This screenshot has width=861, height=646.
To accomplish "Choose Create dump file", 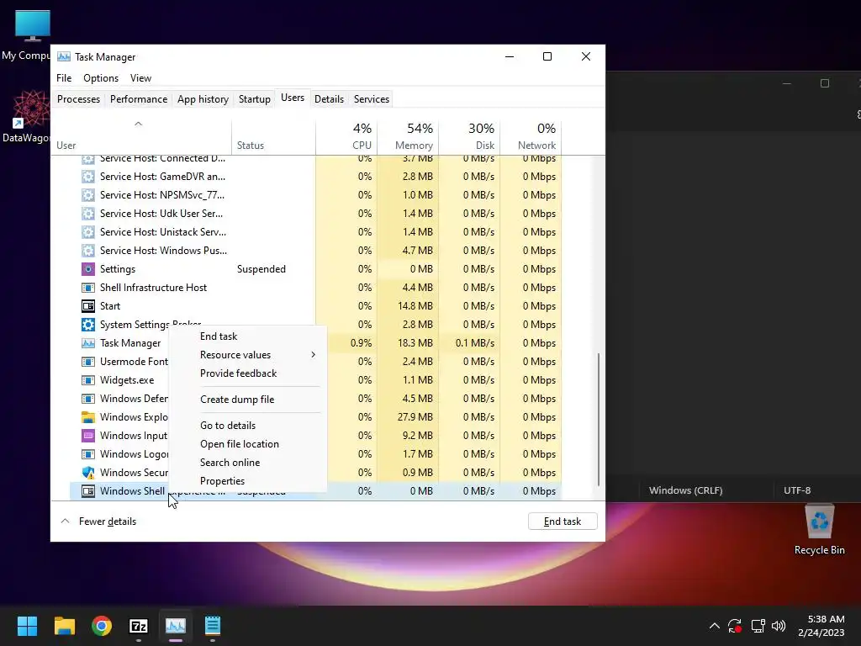I will point(248,400).
